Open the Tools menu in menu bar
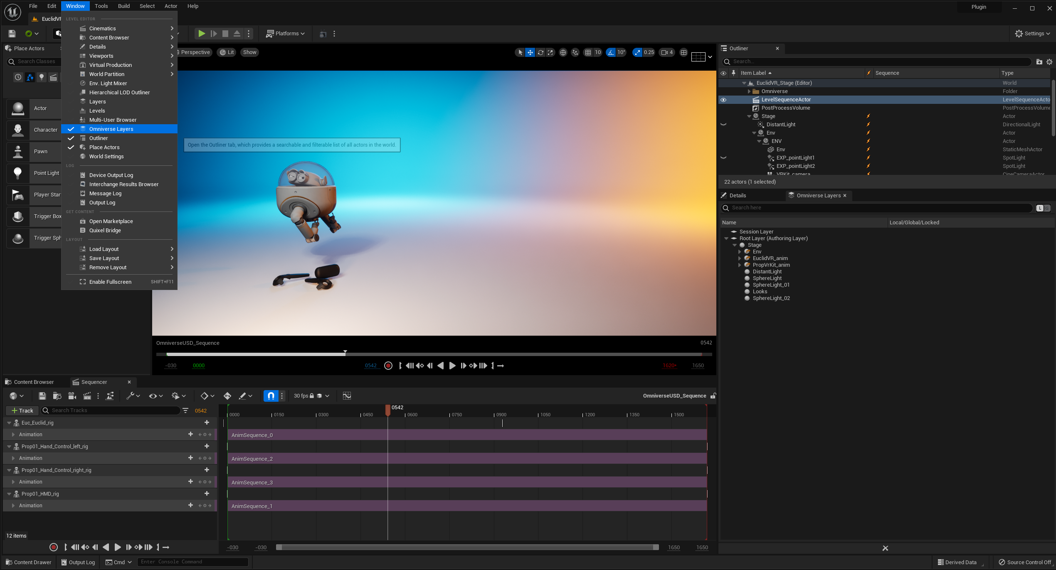1056x570 pixels. (101, 6)
